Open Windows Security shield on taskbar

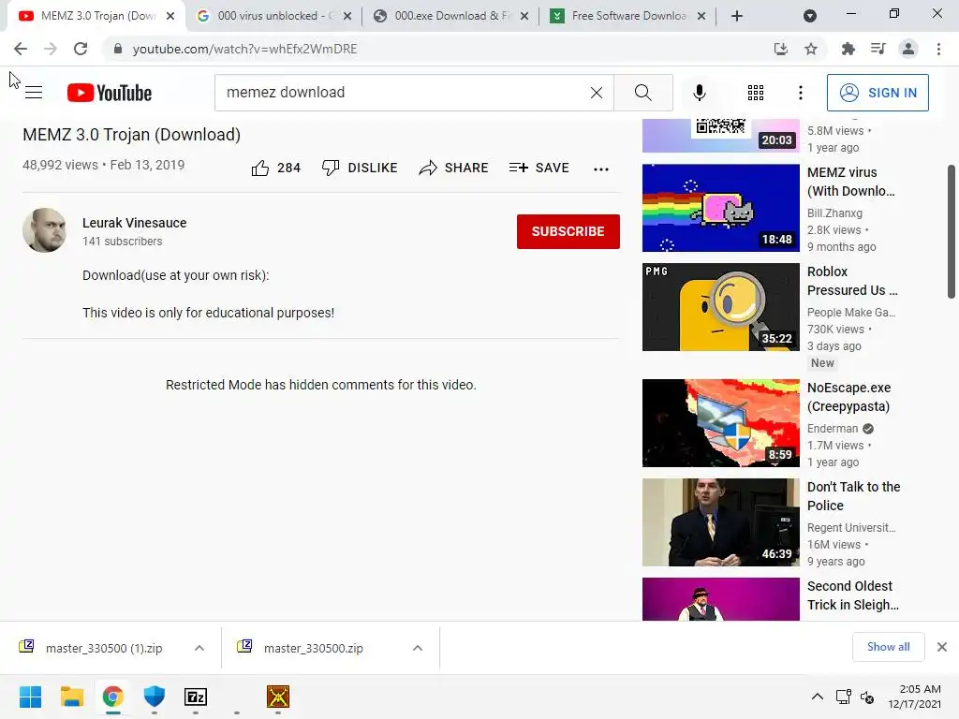[155, 697]
